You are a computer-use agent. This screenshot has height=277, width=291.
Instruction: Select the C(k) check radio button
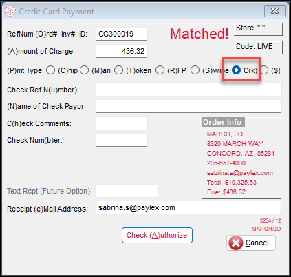[236, 70]
